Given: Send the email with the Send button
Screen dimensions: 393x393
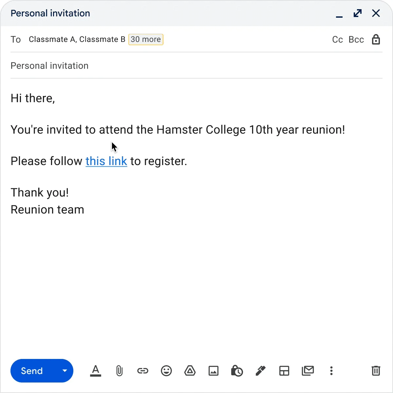Looking at the screenshot, I should click(31, 371).
